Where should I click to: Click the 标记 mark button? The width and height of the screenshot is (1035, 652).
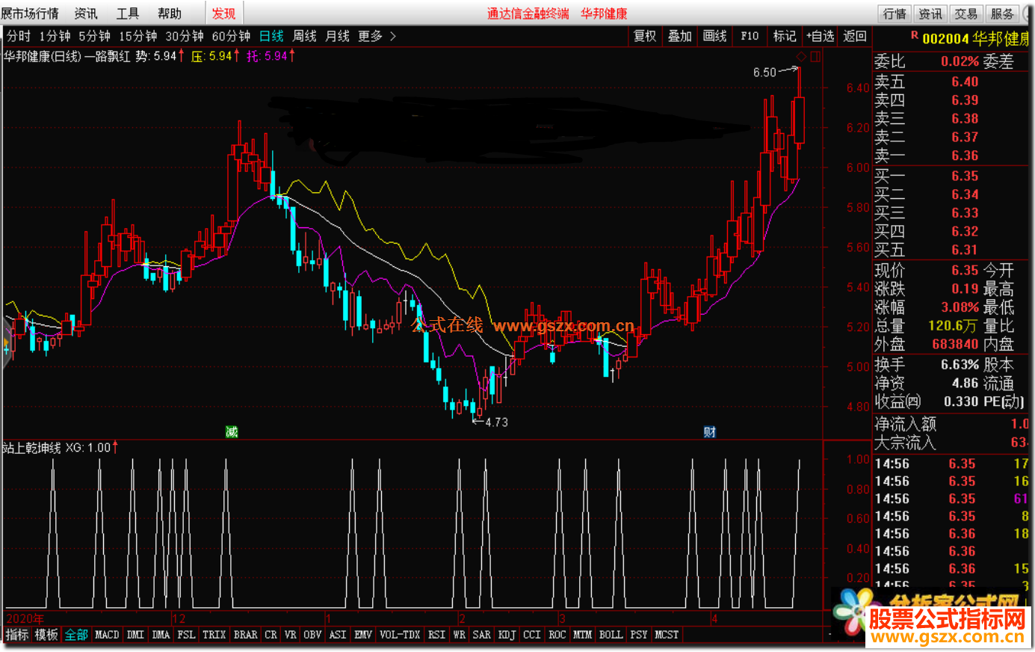click(785, 36)
